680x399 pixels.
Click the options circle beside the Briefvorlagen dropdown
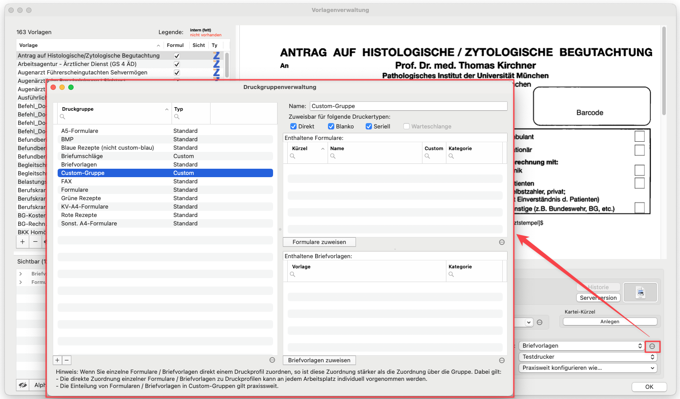click(652, 346)
